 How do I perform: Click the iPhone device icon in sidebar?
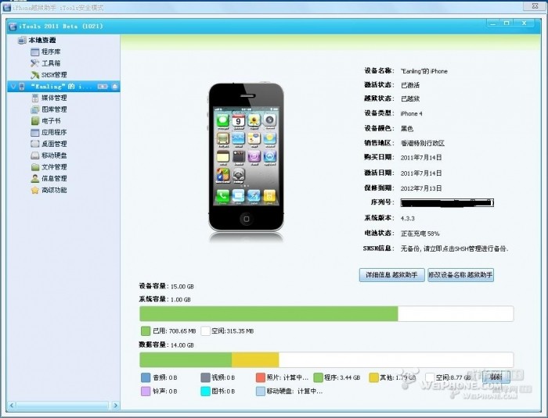pos(22,87)
